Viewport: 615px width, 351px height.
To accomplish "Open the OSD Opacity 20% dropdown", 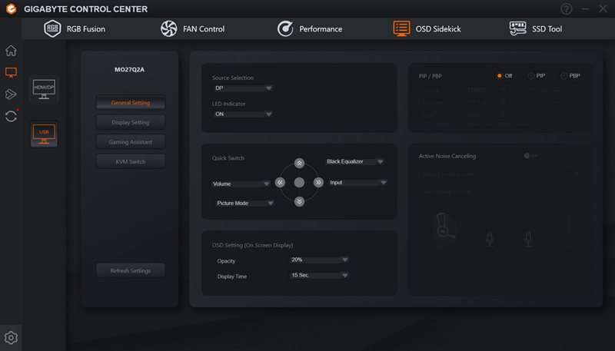I will pyautogui.click(x=319, y=260).
